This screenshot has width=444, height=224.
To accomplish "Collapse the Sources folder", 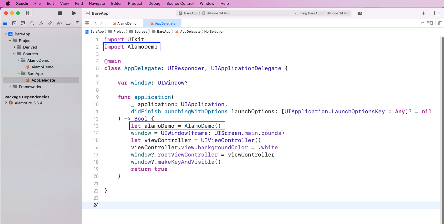I will 14,54.
